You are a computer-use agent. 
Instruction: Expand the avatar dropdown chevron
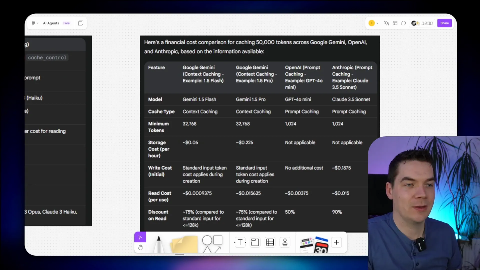click(x=377, y=23)
